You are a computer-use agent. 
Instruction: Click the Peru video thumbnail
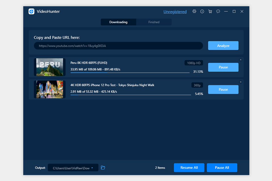tap(50, 67)
